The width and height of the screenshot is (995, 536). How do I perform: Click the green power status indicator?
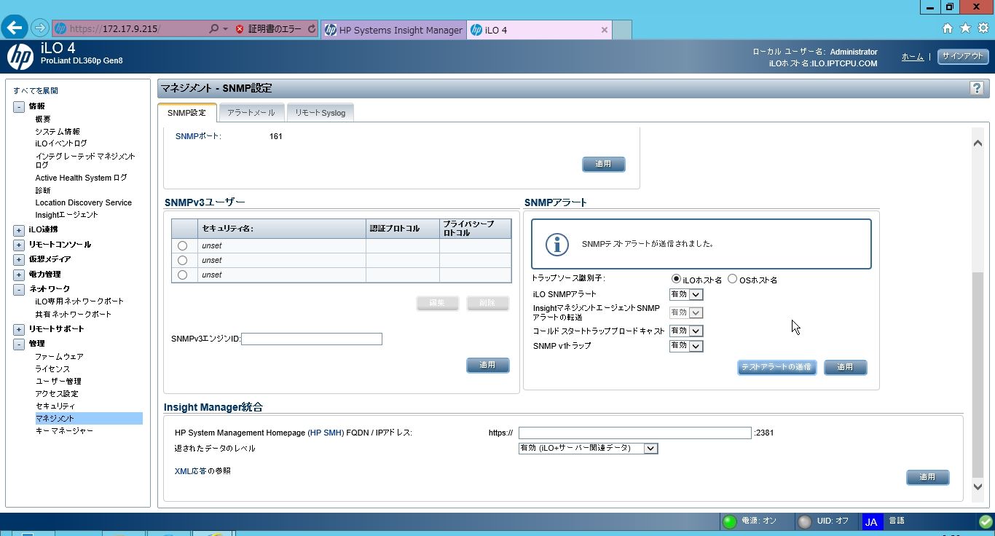click(729, 521)
